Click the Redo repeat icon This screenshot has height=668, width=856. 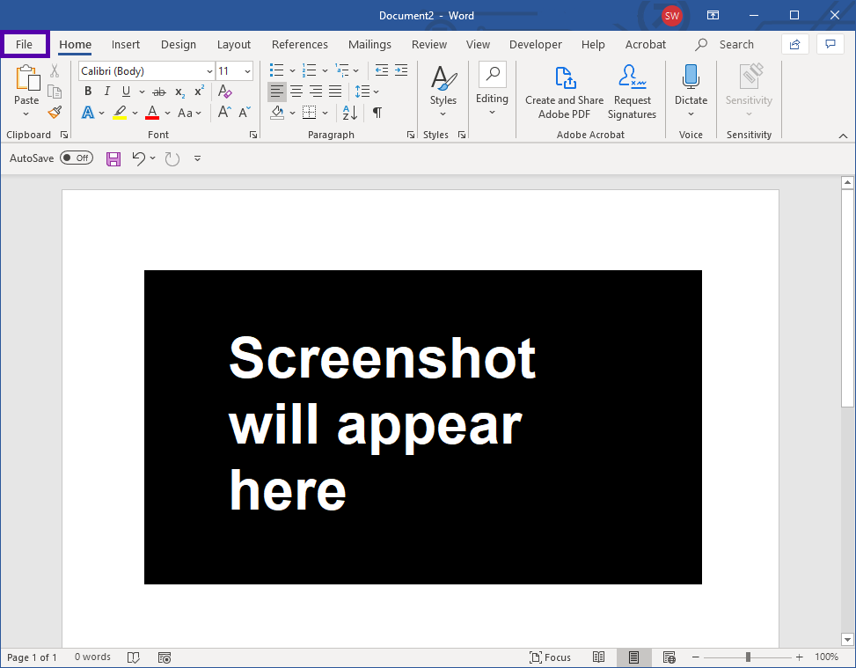pyautogui.click(x=172, y=159)
